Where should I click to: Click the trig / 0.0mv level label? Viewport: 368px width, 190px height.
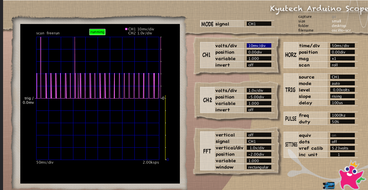(x=29, y=100)
